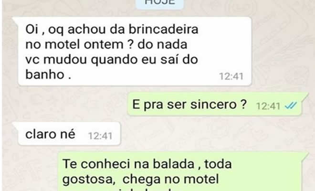Click the word 'brincadeira' in the first message
The height and width of the screenshot is (191, 315).
coord(163,29)
